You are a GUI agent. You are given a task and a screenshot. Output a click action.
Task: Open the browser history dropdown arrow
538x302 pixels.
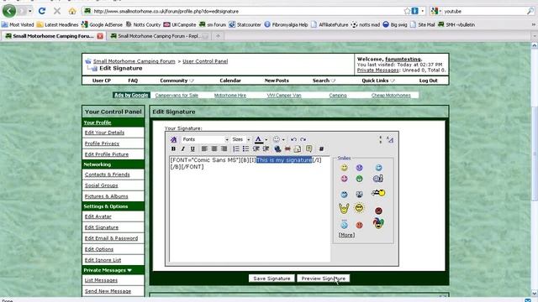[x=30, y=11]
